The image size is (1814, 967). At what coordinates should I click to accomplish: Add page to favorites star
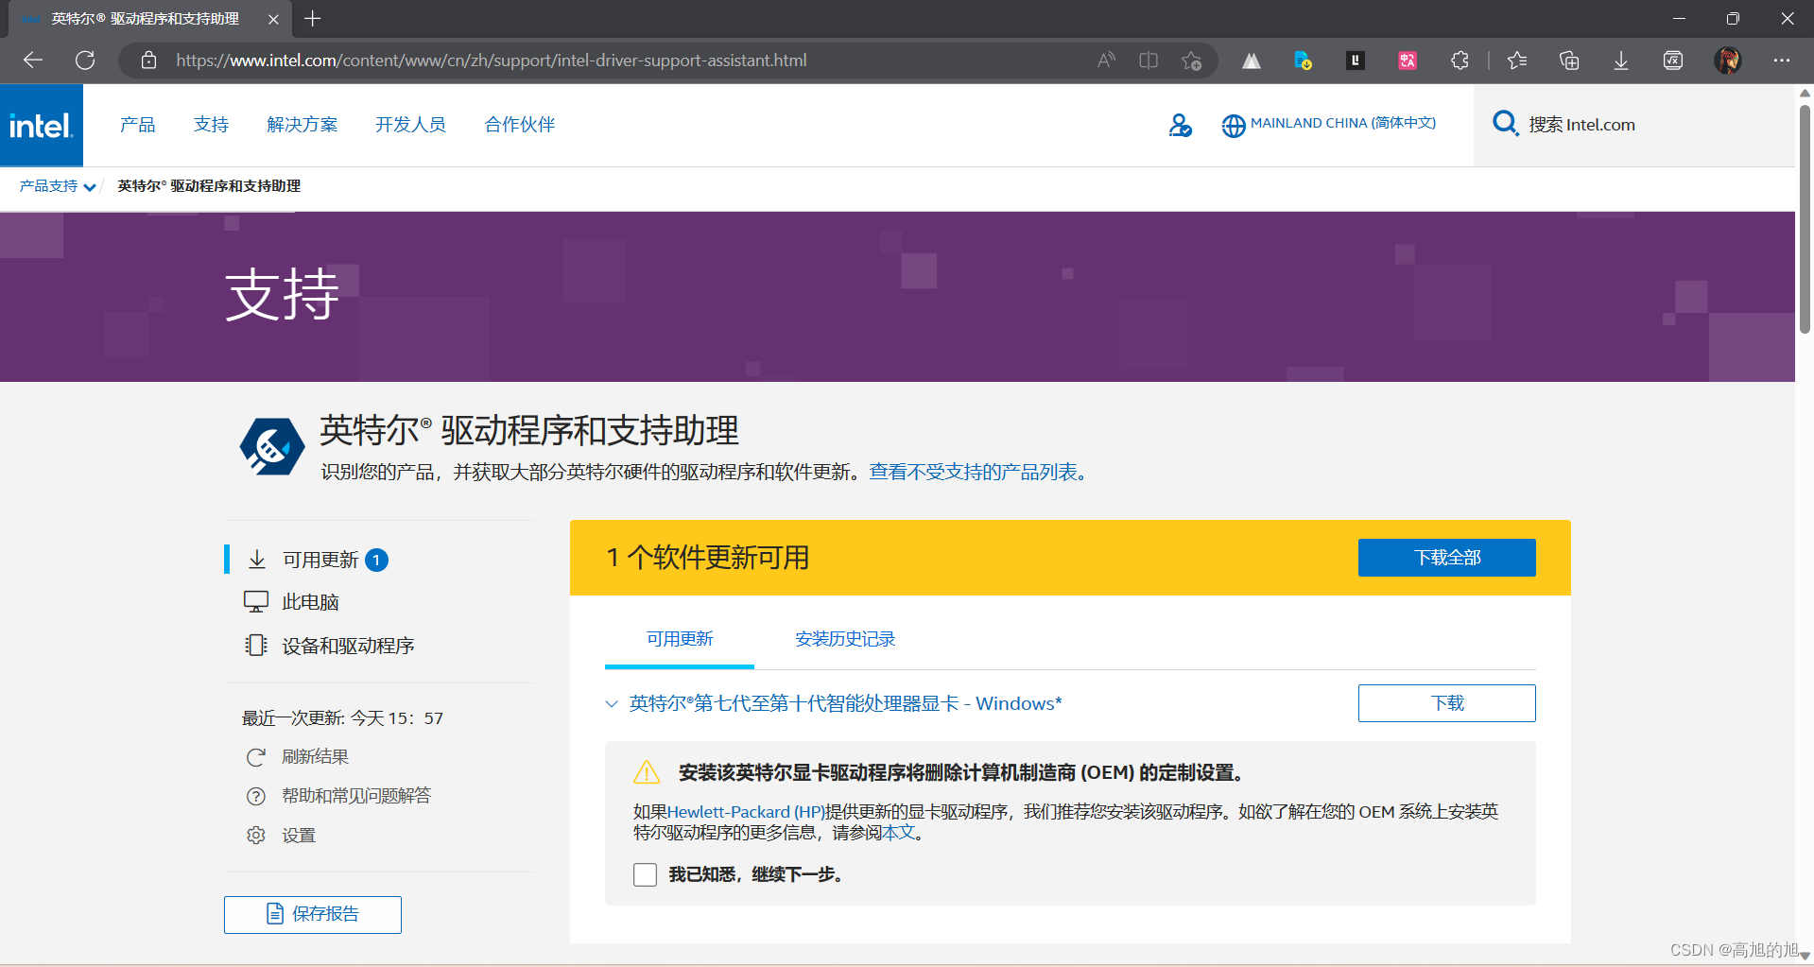[1191, 60]
